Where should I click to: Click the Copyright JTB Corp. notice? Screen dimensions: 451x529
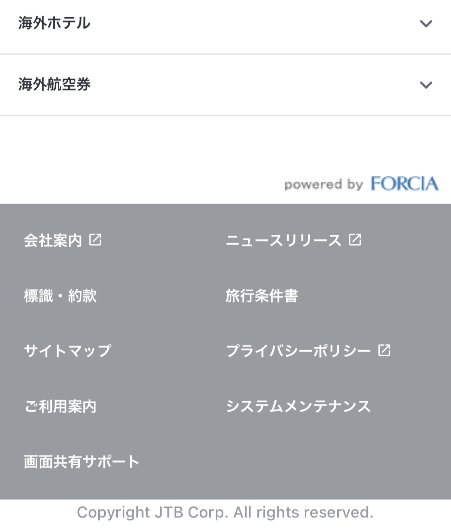pos(225,513)
